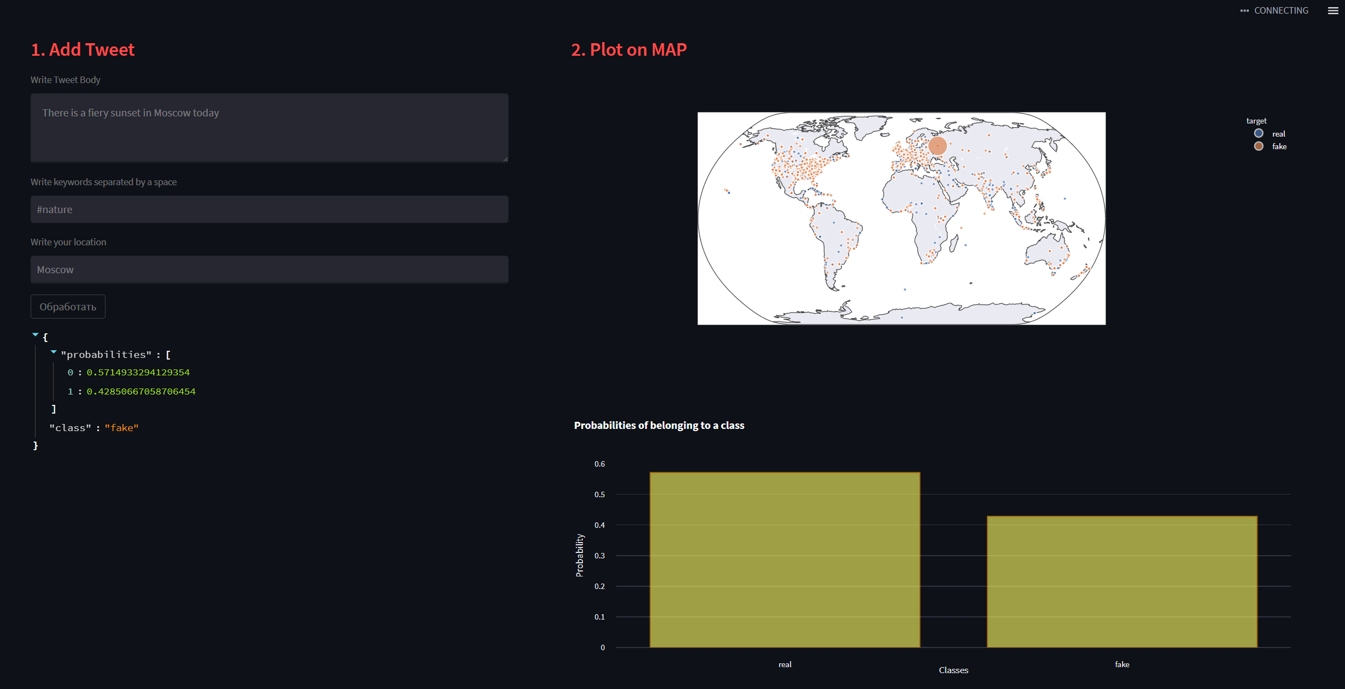Toggle the real legend entry on map

click(x=1270, y=134)
